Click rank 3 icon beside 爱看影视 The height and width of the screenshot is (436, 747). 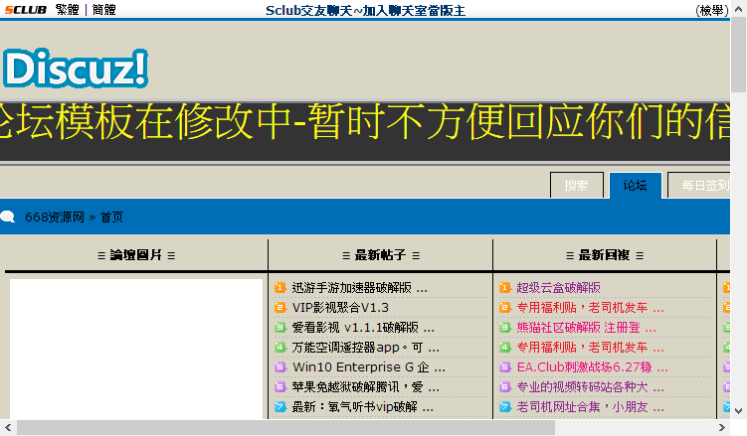(x=280, y=328)
